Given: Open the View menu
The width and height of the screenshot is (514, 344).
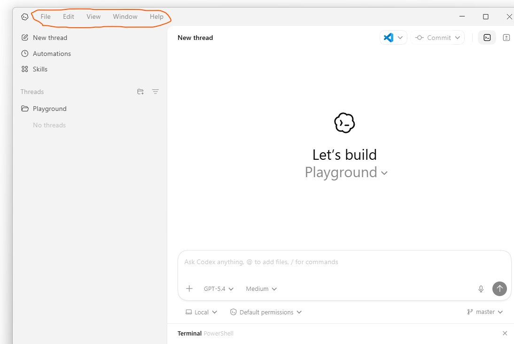Looking at the screenshot, I should (x=93, y=16).
